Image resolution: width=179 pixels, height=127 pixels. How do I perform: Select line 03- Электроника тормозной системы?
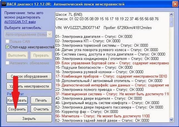[x=102, y=45]
